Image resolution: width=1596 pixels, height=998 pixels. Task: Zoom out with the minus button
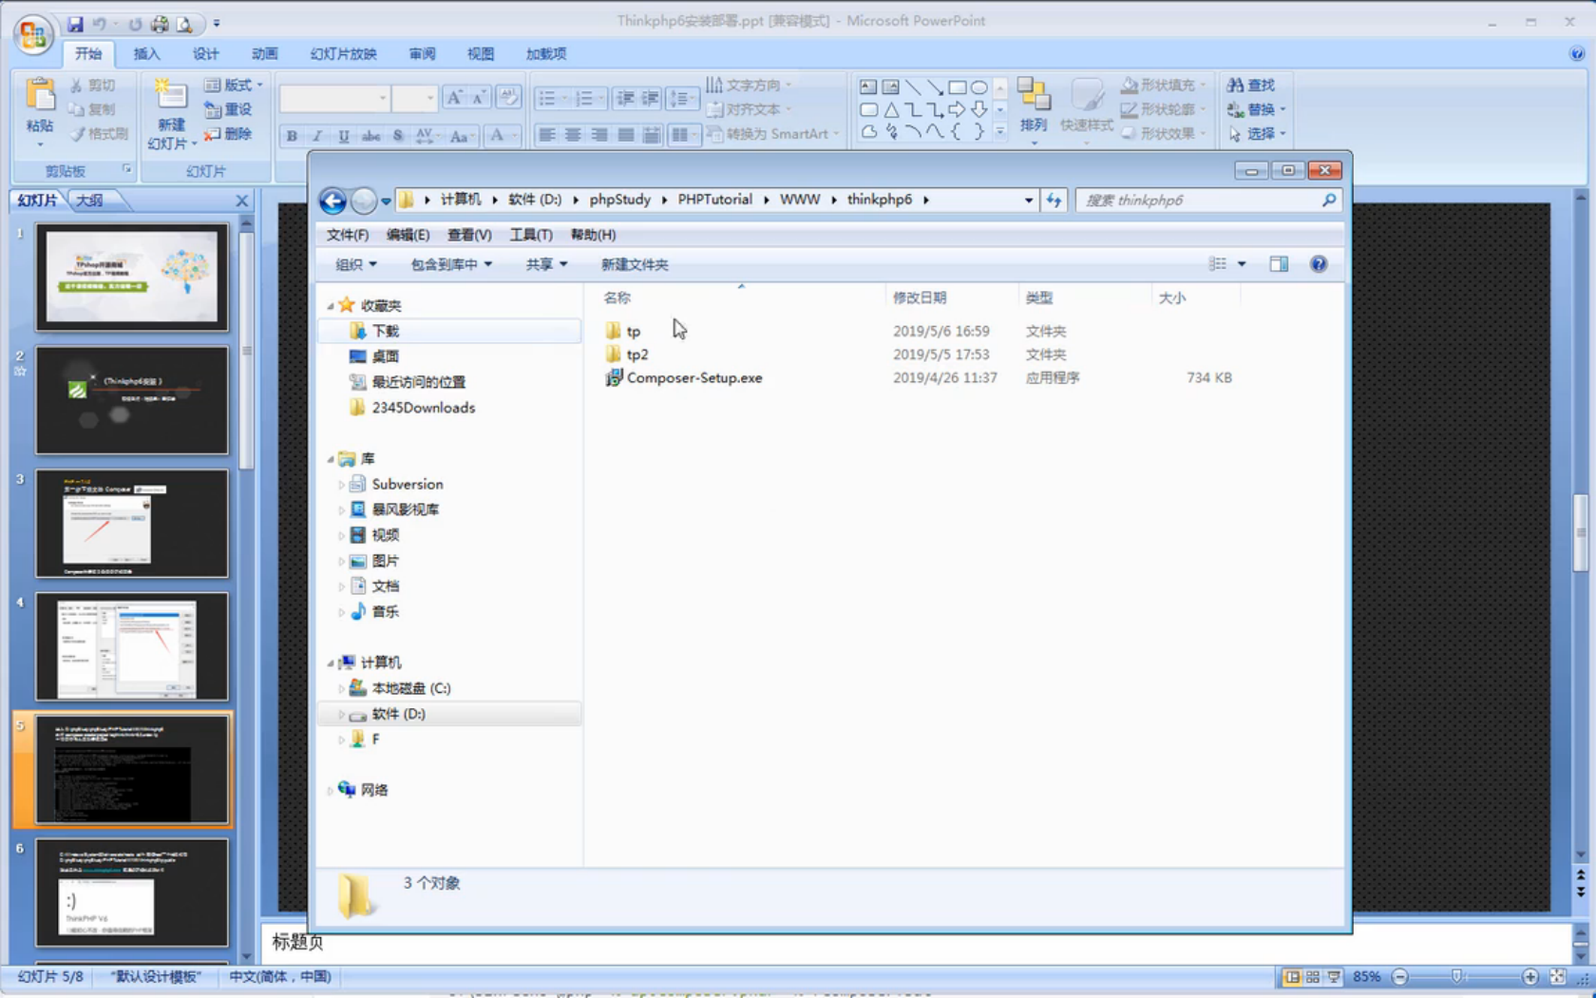[x=1399, y=977]
